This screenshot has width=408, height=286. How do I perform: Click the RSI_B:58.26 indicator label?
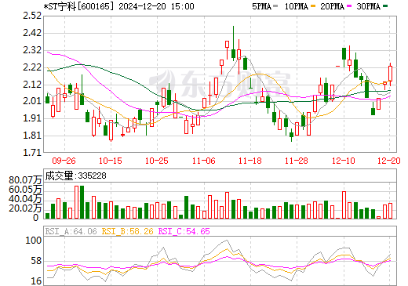(x=128, y=231)
